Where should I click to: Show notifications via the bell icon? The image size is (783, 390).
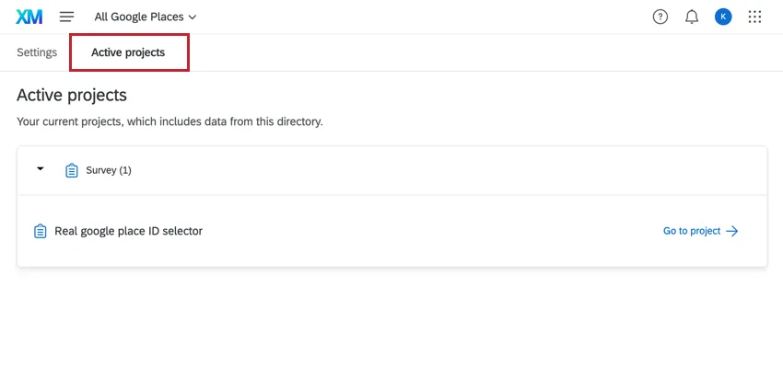coord(692,17)
